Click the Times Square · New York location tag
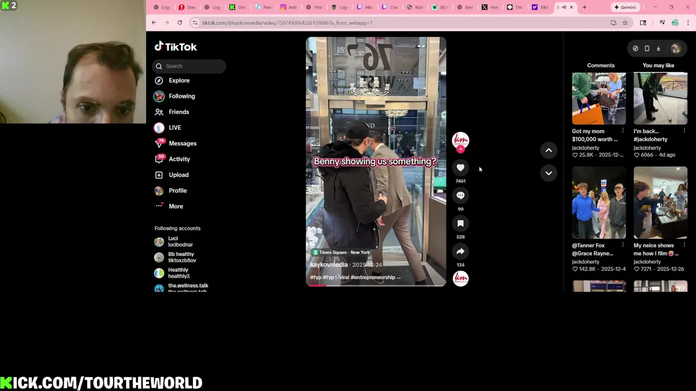Screen dimensions: 696x391 pyautogui.click(x=341, y=253)
